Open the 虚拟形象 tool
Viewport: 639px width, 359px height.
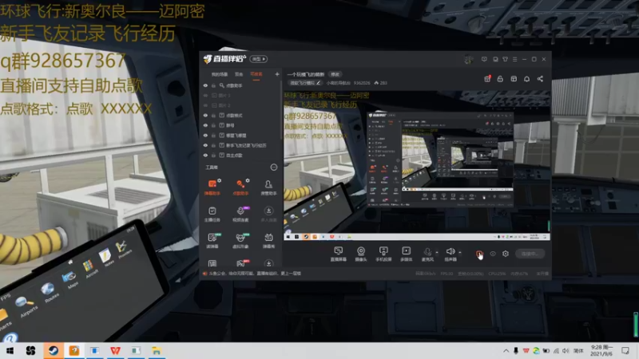[240, 240]
